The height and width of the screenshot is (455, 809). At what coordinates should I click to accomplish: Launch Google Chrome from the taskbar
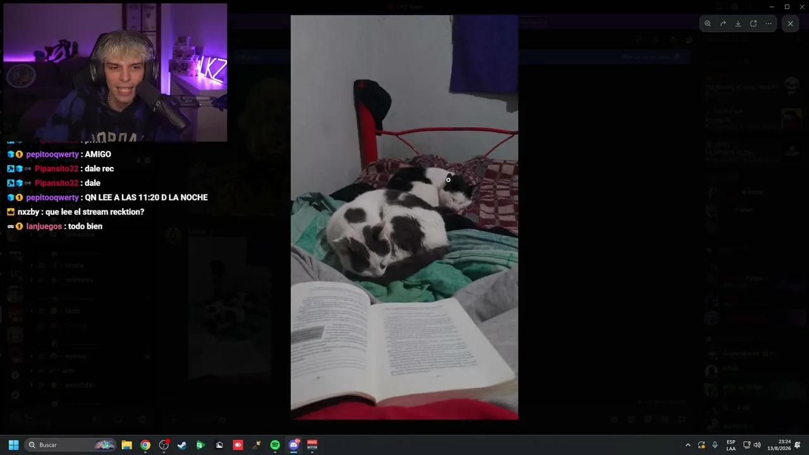click(145, 445)
